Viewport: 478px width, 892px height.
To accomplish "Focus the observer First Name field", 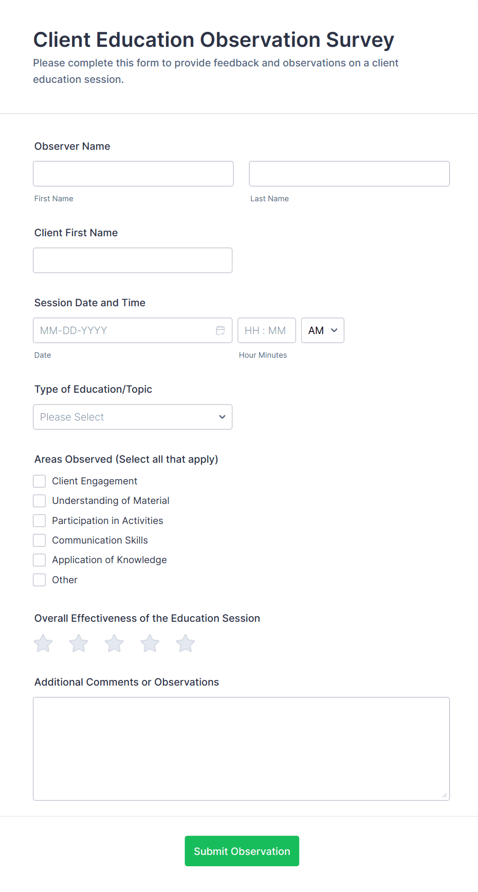I will pos(133,174).
